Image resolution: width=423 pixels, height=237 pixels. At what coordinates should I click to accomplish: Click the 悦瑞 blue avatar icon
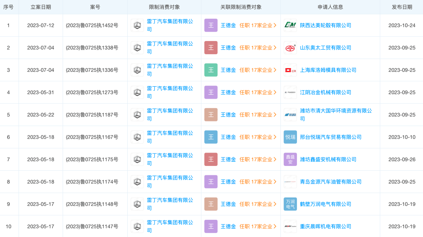pos(290,137)
